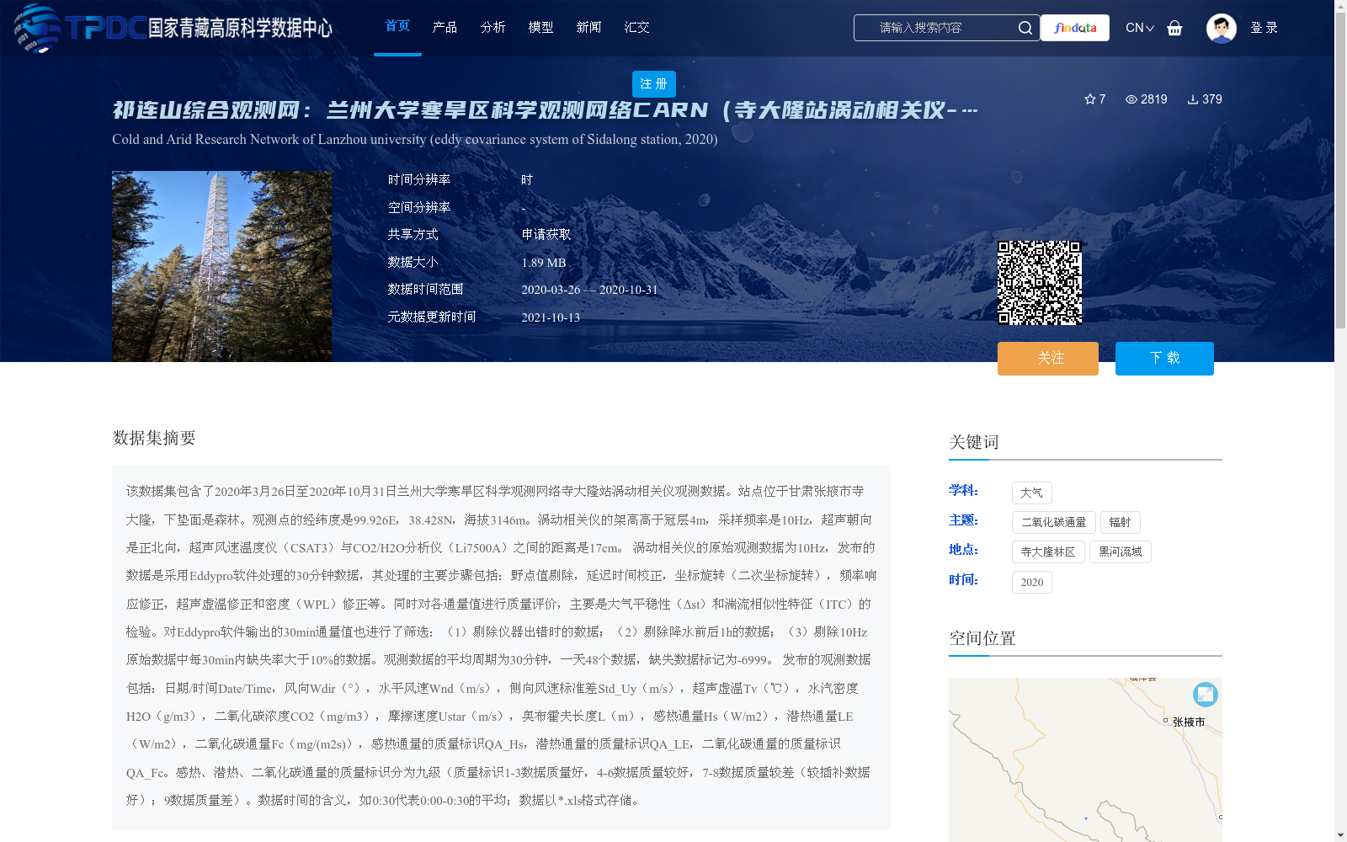
Task: Open the shopping basket icon
Action: tap(1174, 28)
